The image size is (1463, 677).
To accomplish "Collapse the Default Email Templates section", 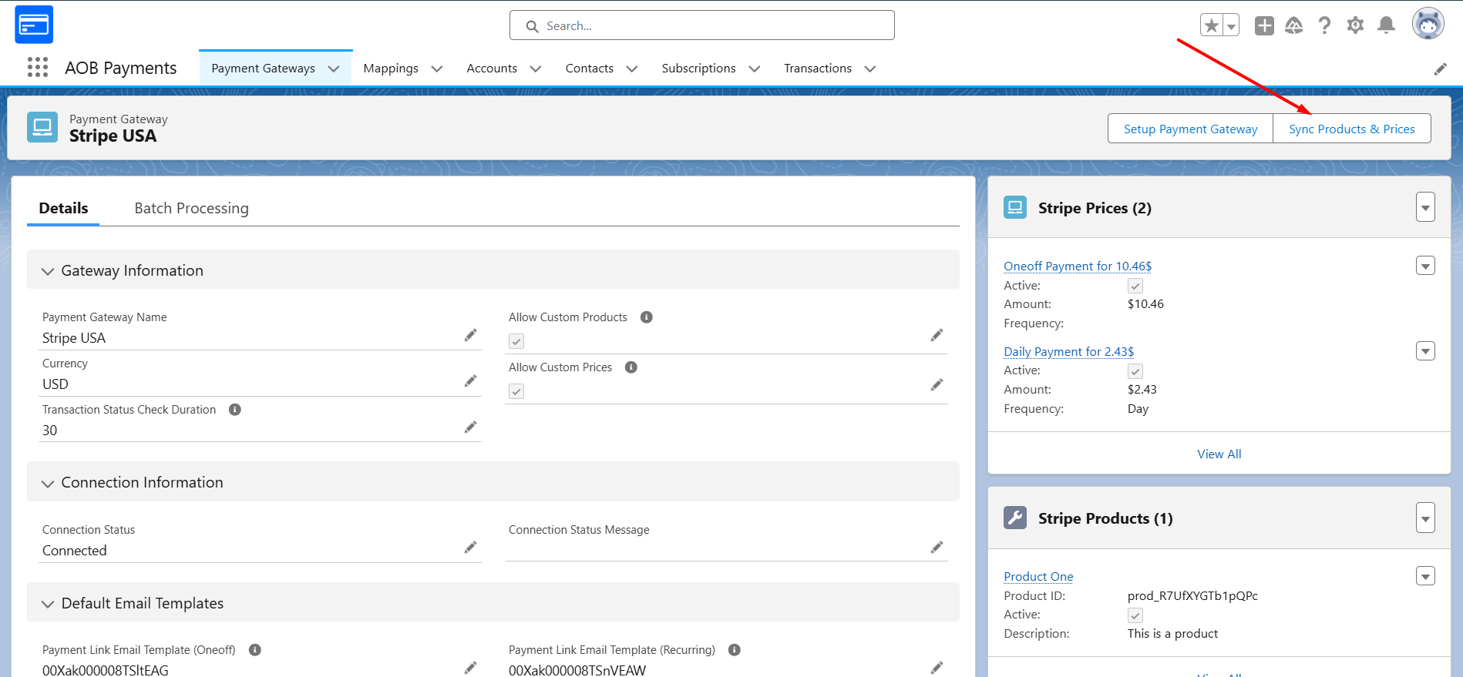I will (48, 605).
